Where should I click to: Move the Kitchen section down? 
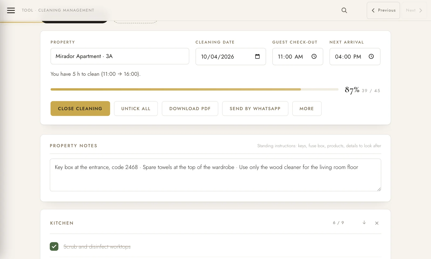click(x=364, y=222)
